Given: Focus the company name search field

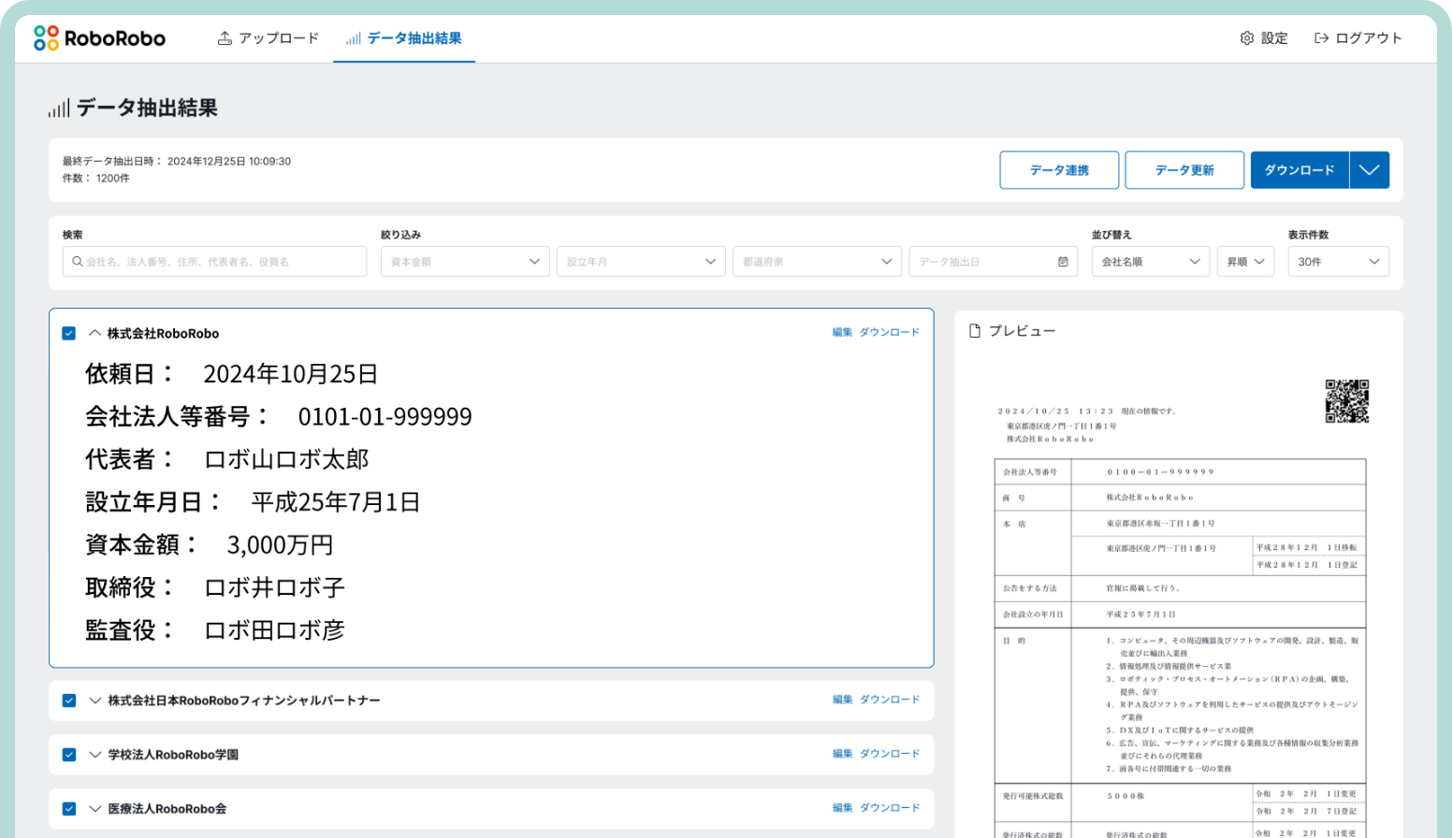Looking at the screenshot, I should coord(214,262).
